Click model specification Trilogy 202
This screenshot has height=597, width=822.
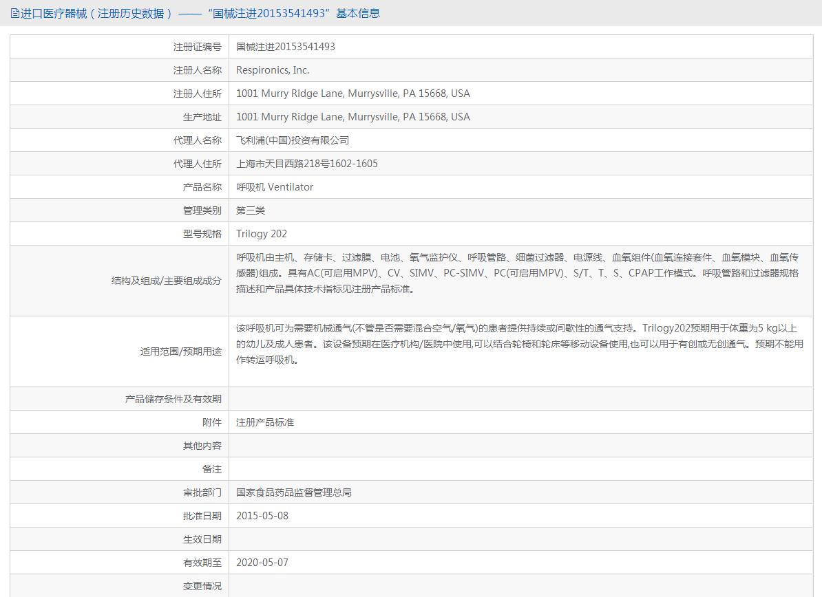click(261, 234)
